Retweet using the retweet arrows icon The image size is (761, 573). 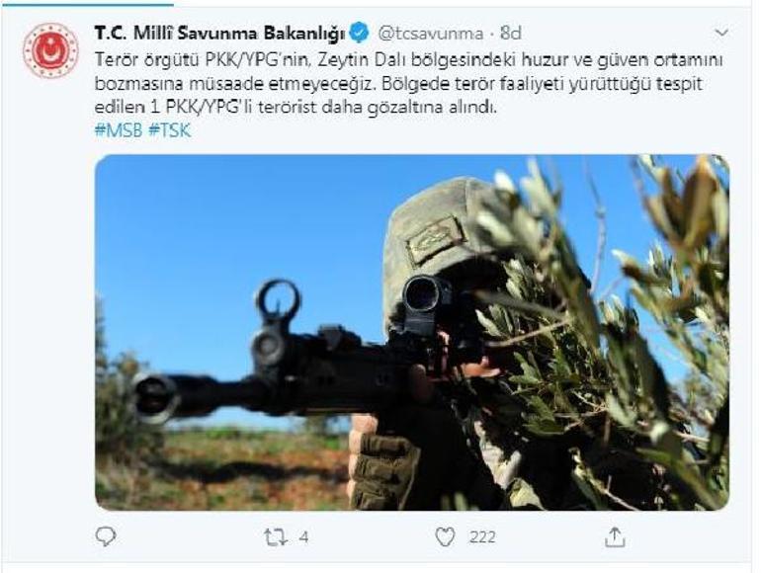(276, 537)
